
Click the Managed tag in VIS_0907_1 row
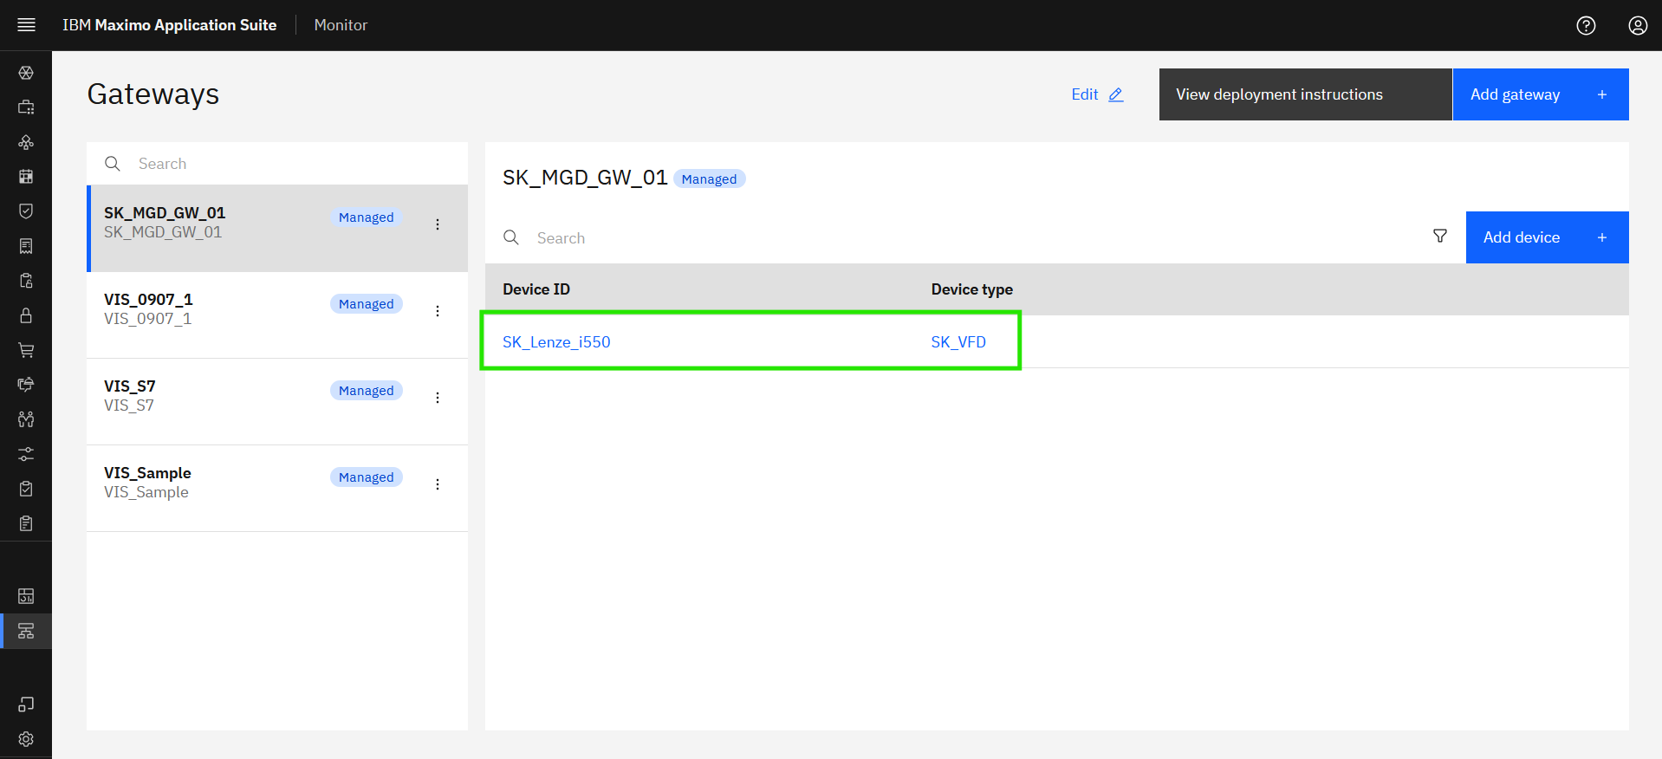367,304
